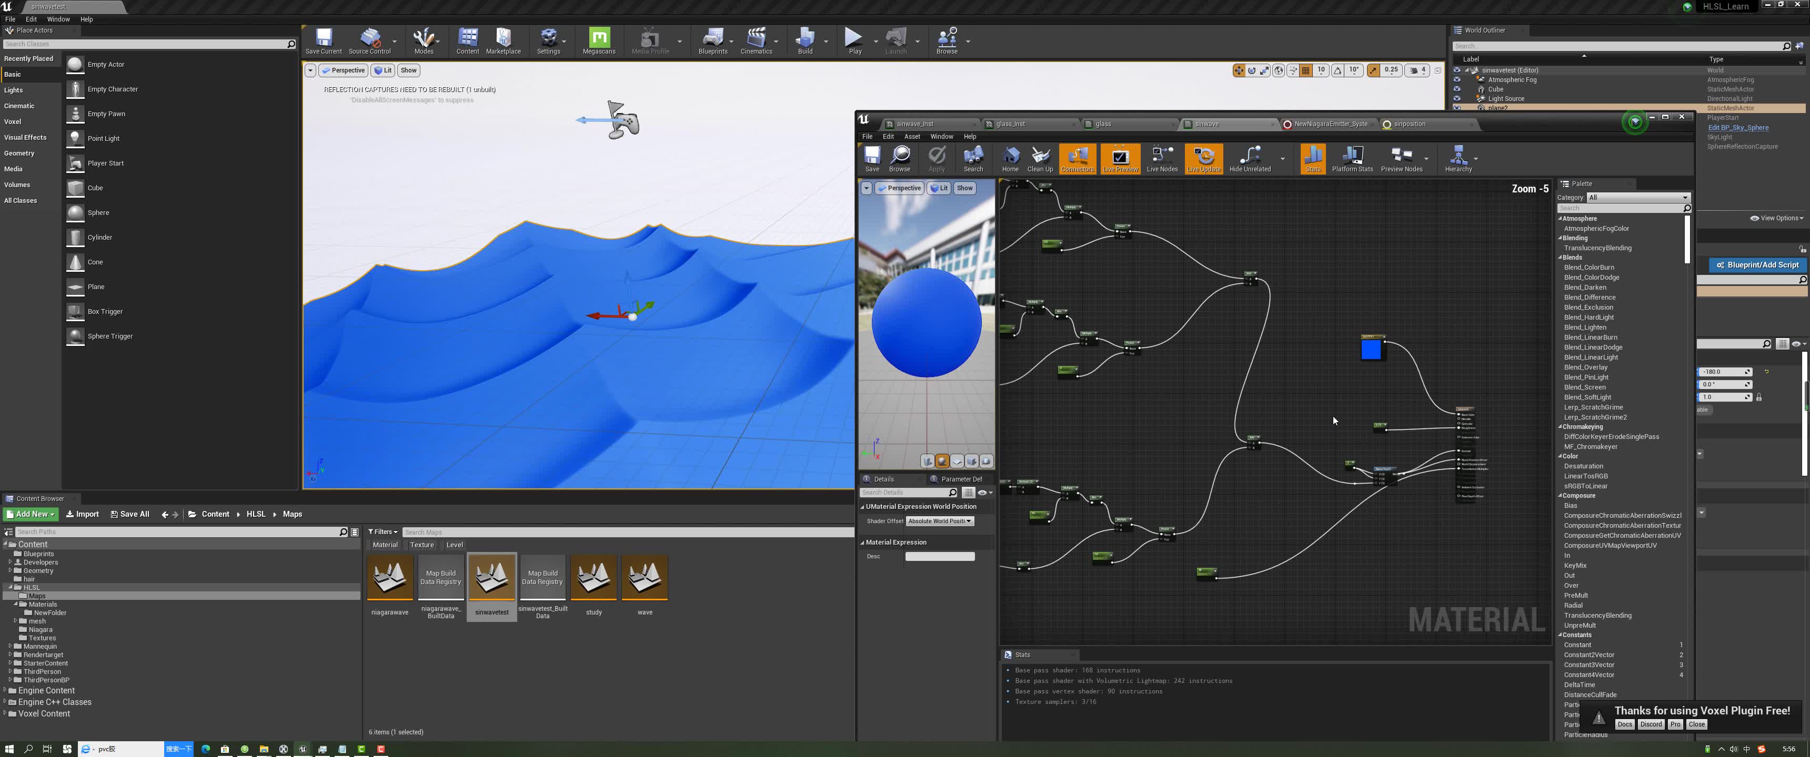Collapse the Blends palette category
The image size is (1810, 757).
pos(1560,257)
